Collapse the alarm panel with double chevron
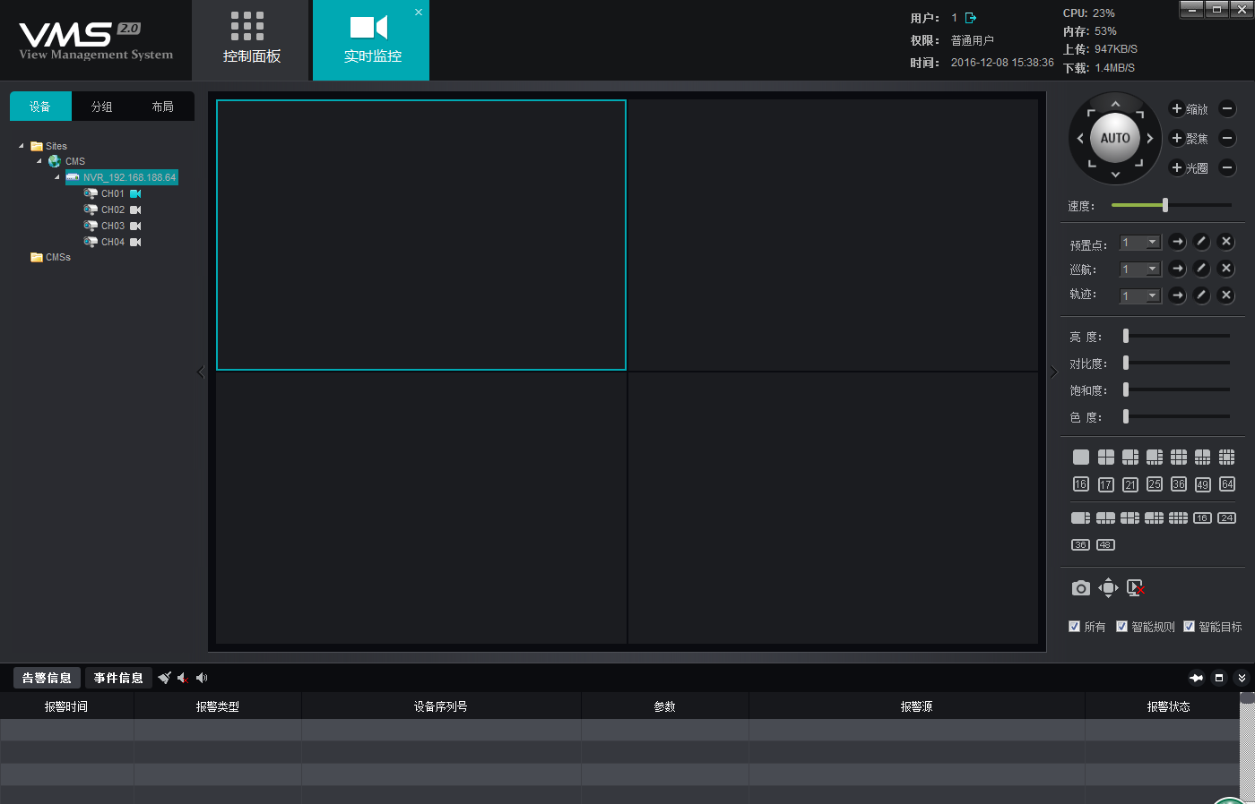1255x804 pixels. (1242, 678)
